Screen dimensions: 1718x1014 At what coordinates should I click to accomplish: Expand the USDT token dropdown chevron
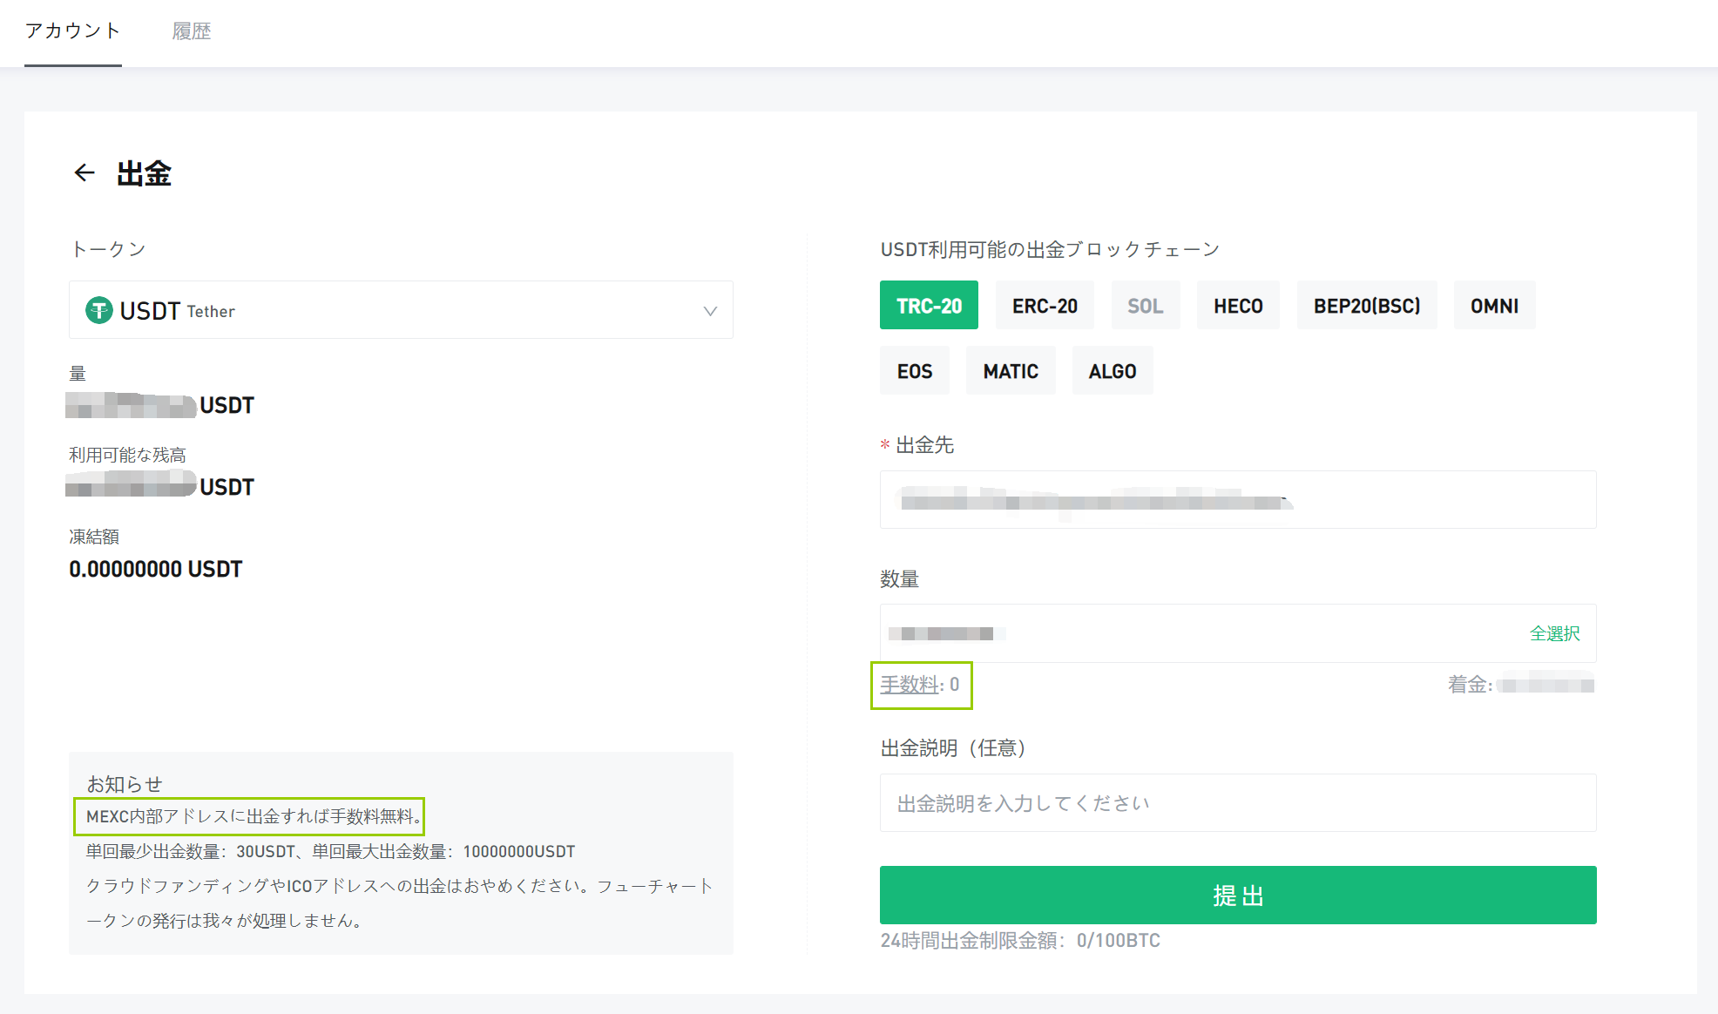(x=710, y=311)
